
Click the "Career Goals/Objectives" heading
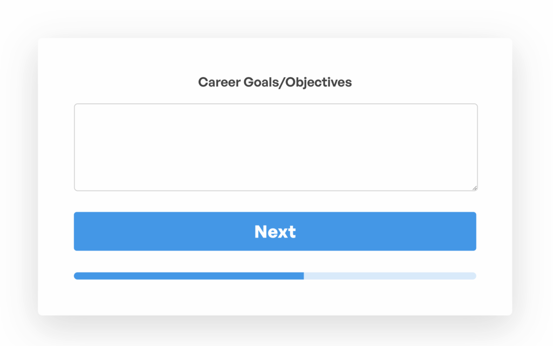click(x=275, y=82)
